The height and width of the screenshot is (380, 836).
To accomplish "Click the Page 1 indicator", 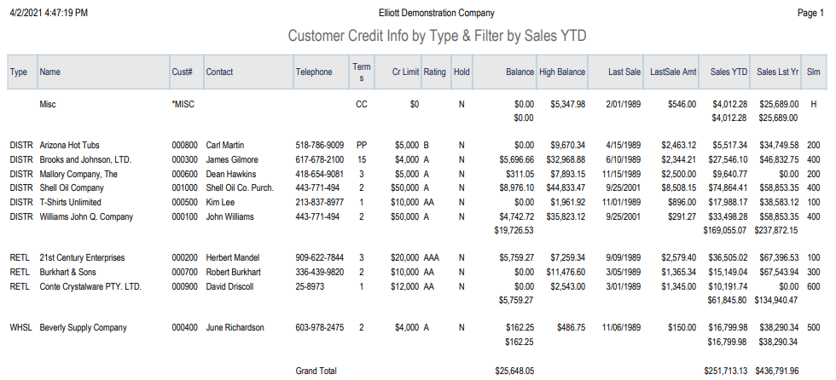I will coord(810,14).
